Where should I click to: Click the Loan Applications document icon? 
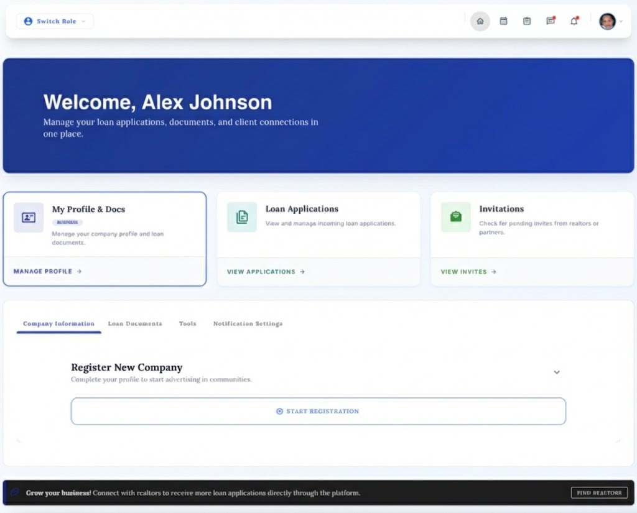(242, 217)
